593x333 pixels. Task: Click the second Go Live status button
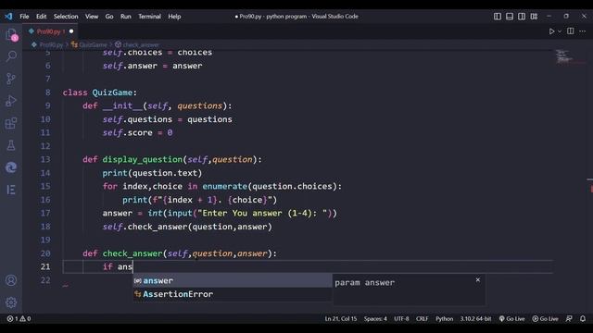point(545,318)
